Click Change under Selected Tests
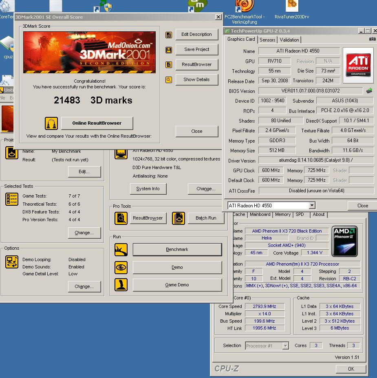This screenshot has width=377, height=378. [84, 233]
